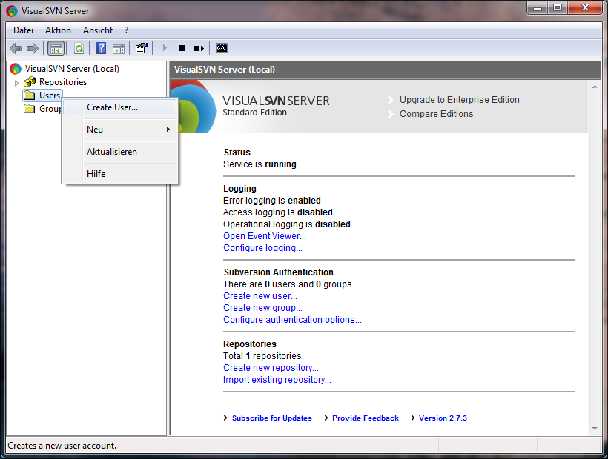Open Help via the blue question mark icon
The image size is (608, 459).
tap(101, 48)
